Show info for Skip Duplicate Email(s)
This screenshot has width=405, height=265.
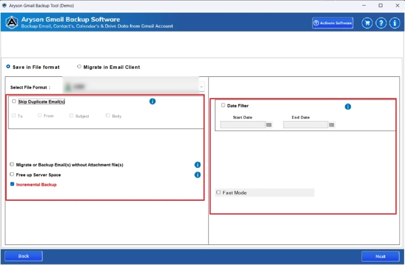click(152, 102)
